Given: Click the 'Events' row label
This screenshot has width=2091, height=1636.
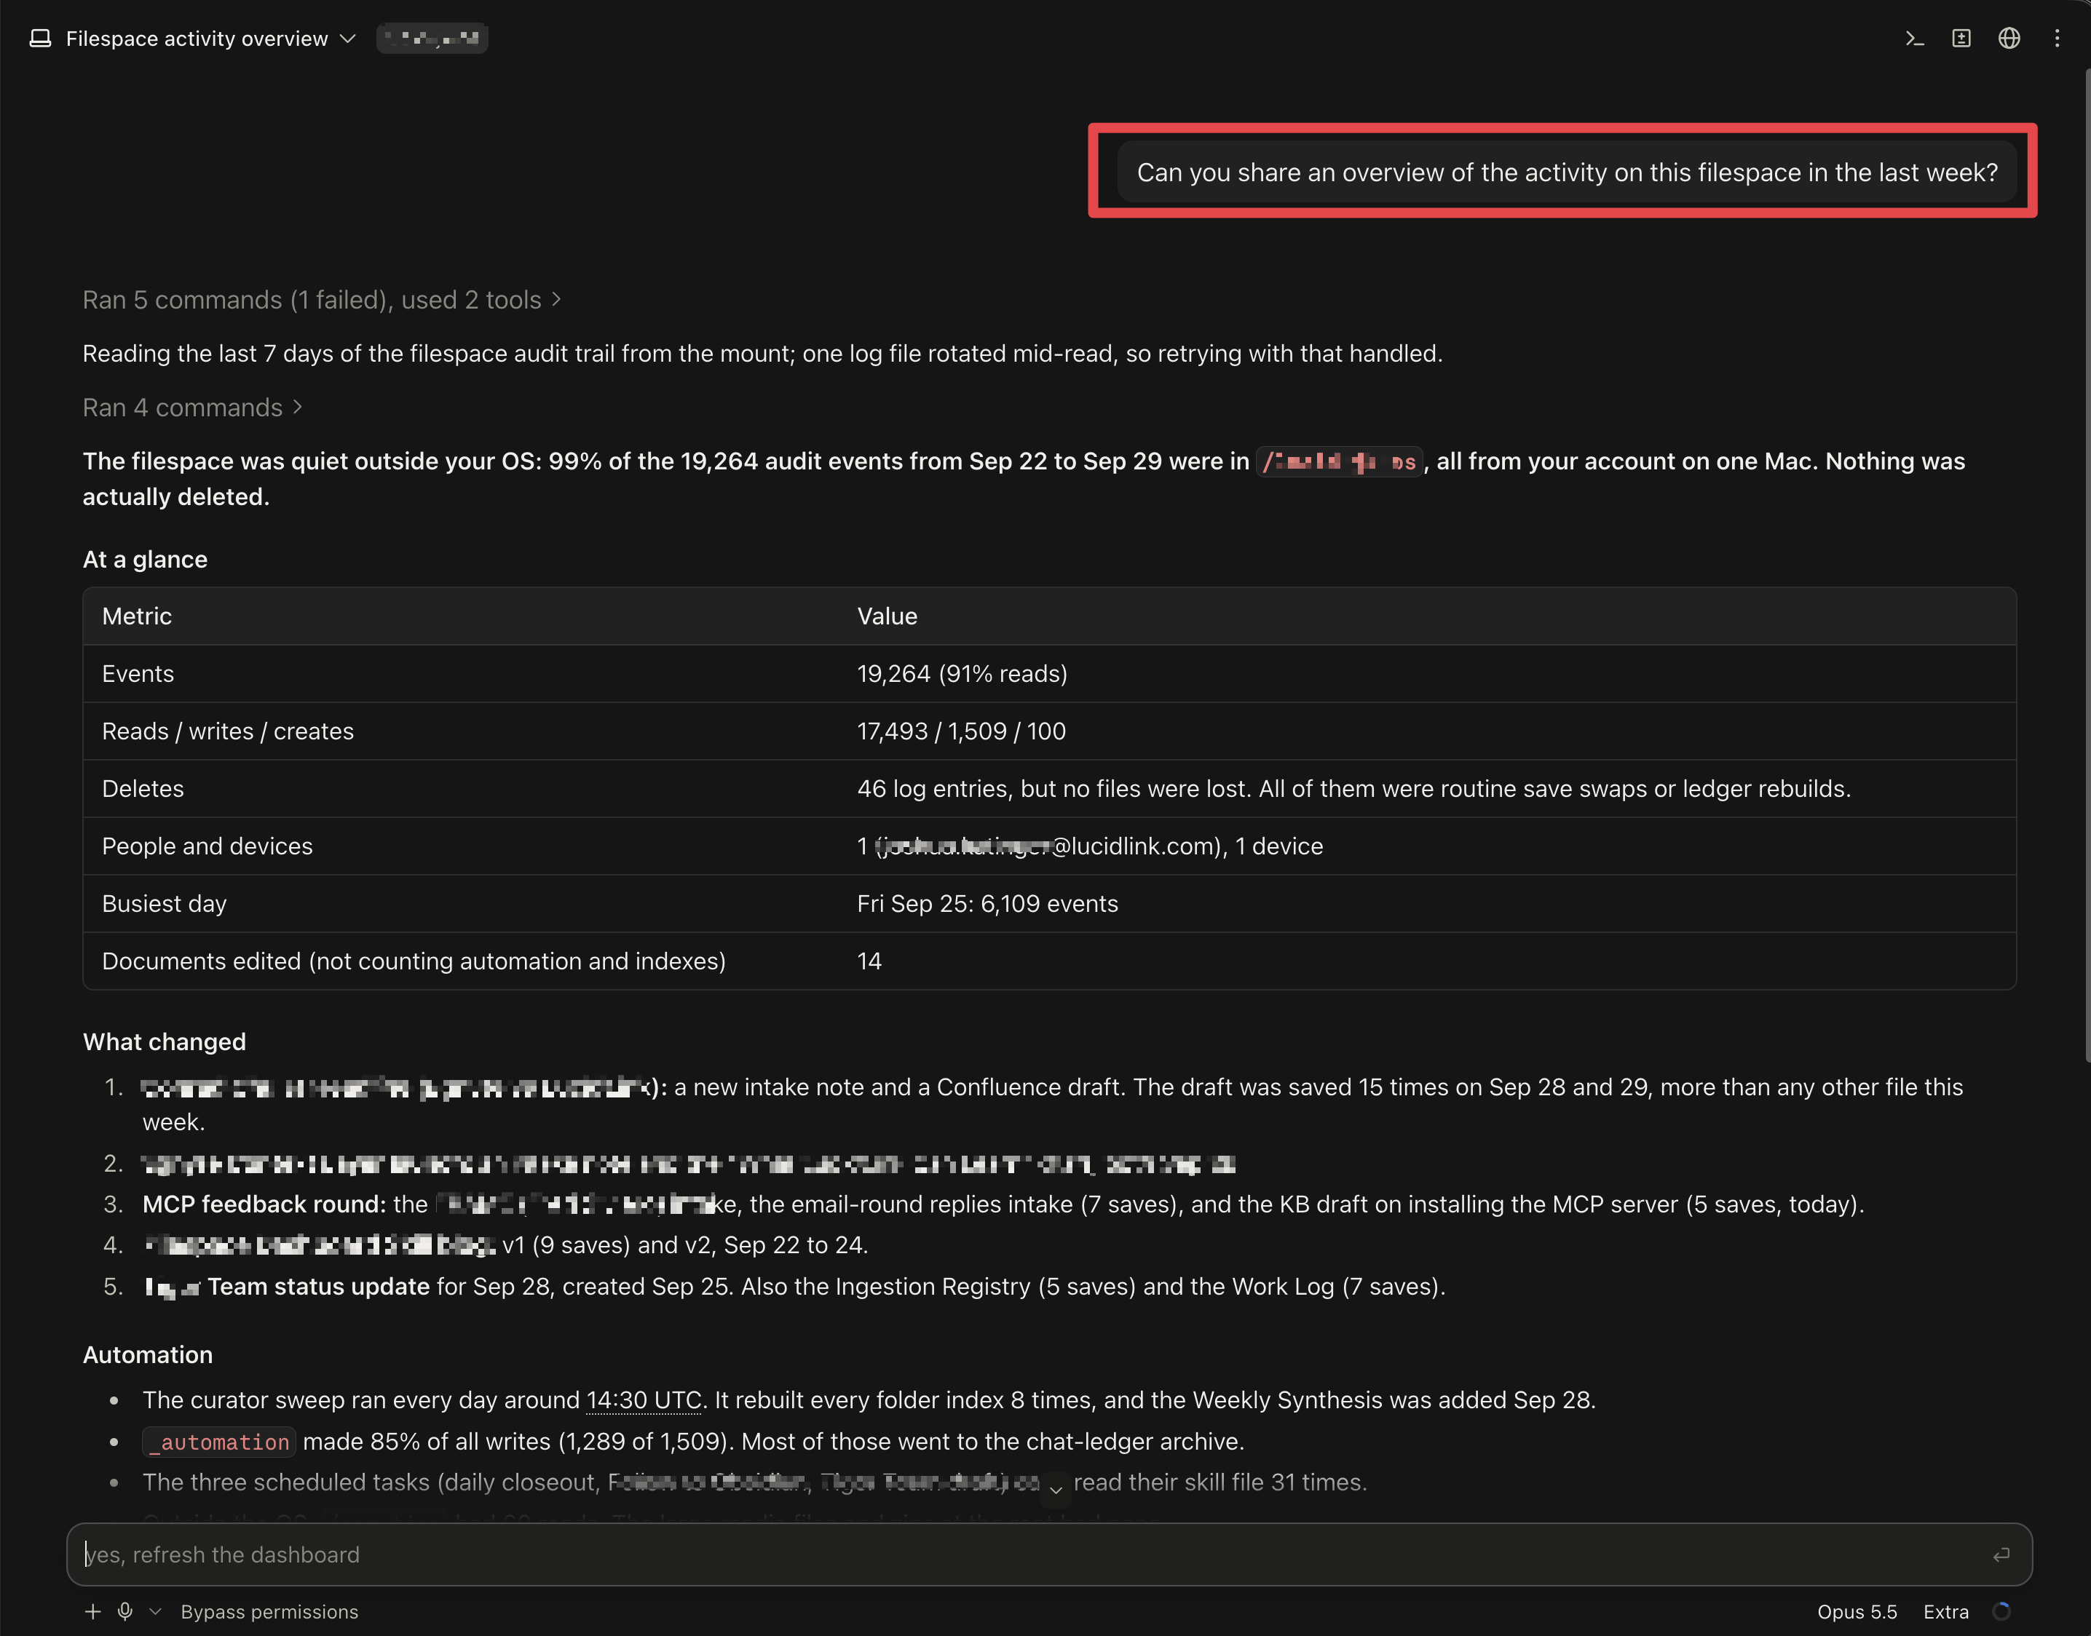Looking at the screenshot, I should coord(138,673).
